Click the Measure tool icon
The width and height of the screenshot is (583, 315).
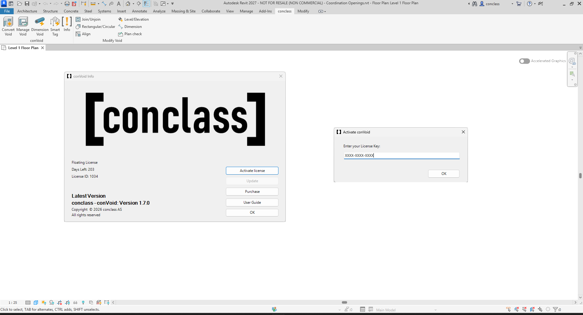93,4
